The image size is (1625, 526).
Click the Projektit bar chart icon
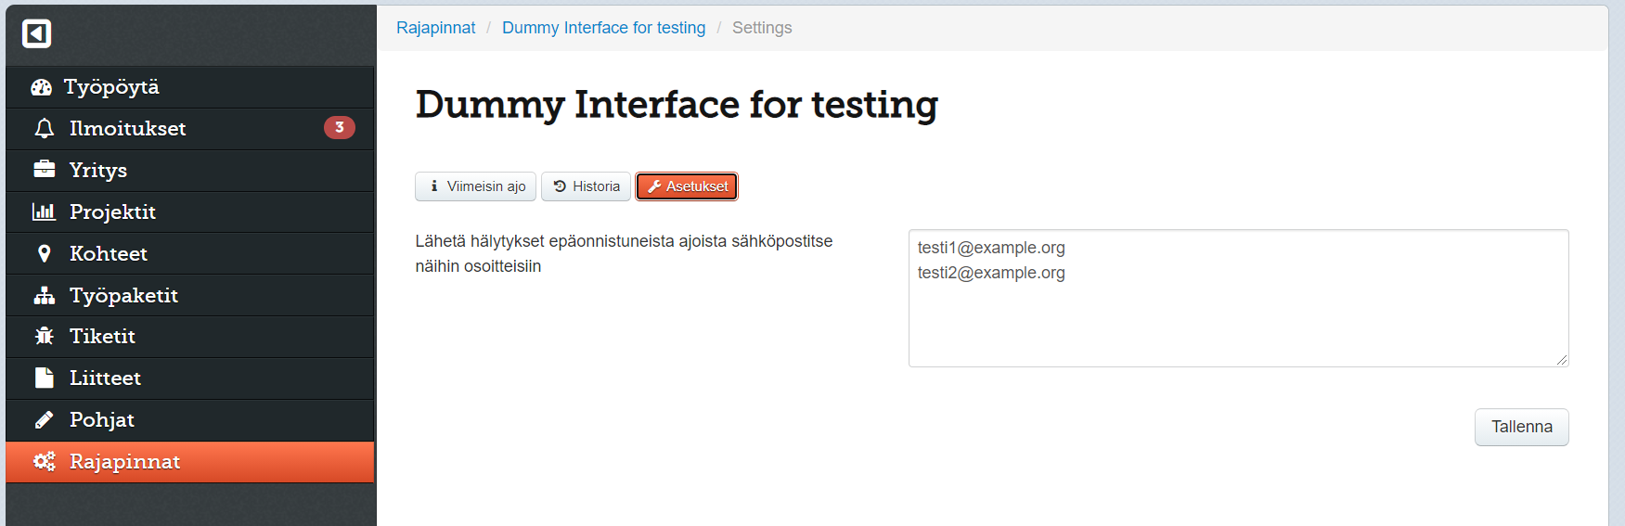(x=44, y=212)
